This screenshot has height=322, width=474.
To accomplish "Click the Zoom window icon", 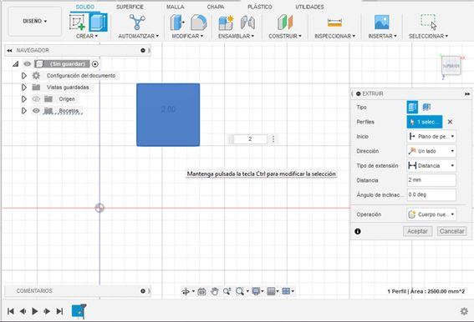I will (227, 291).
